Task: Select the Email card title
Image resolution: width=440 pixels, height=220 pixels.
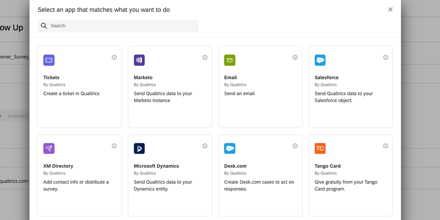Action: pyautogui.click(x=230, y=78)
